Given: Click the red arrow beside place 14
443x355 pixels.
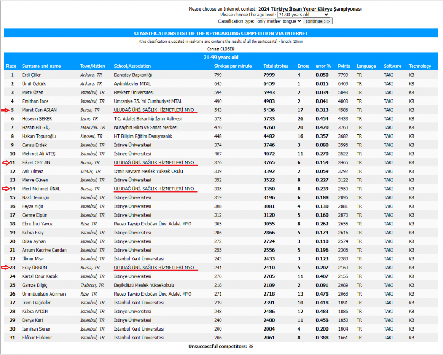Looking at the screenshot, I should (x=5, y=189).
